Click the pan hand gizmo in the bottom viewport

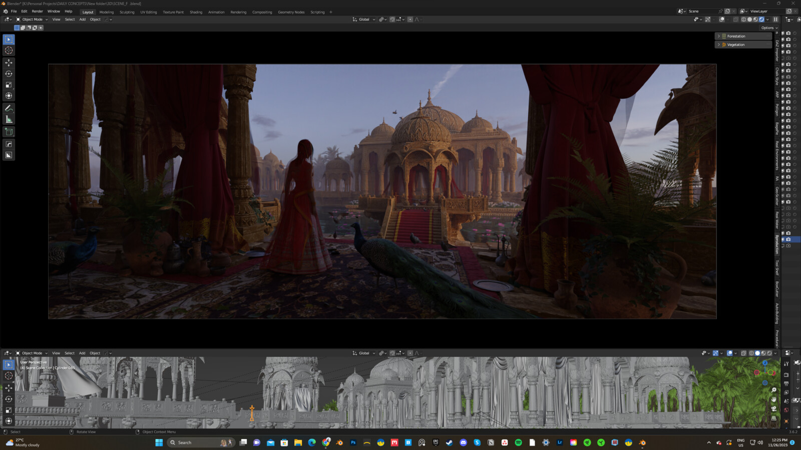point(773,399)
